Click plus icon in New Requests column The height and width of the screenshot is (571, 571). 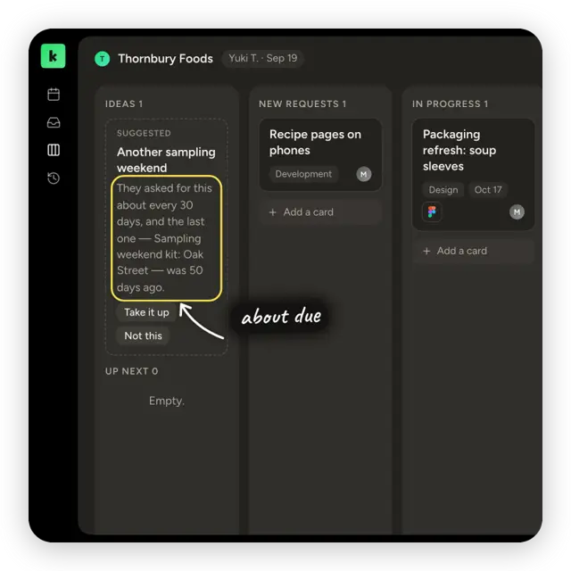[x=273, y=212]
